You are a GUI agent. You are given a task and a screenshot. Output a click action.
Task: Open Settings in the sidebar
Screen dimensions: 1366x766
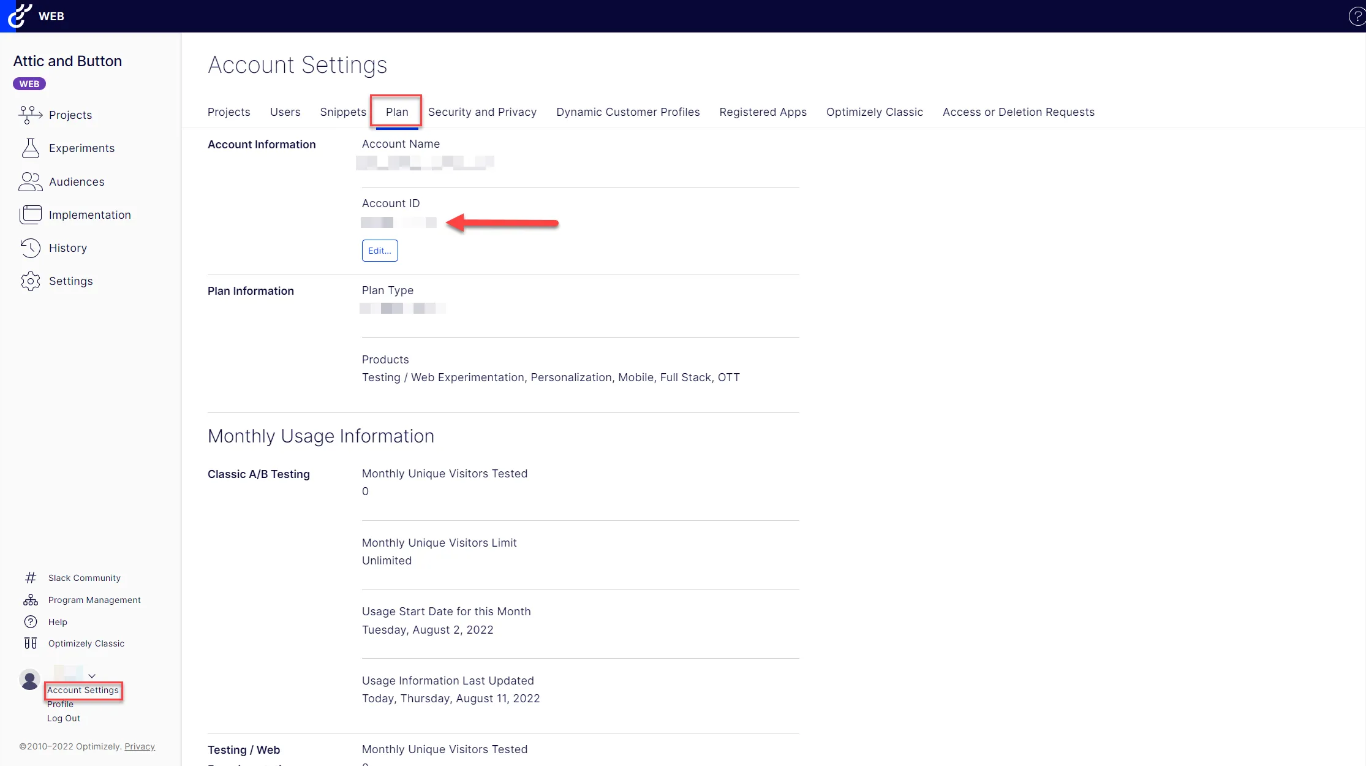coord(71,281)
